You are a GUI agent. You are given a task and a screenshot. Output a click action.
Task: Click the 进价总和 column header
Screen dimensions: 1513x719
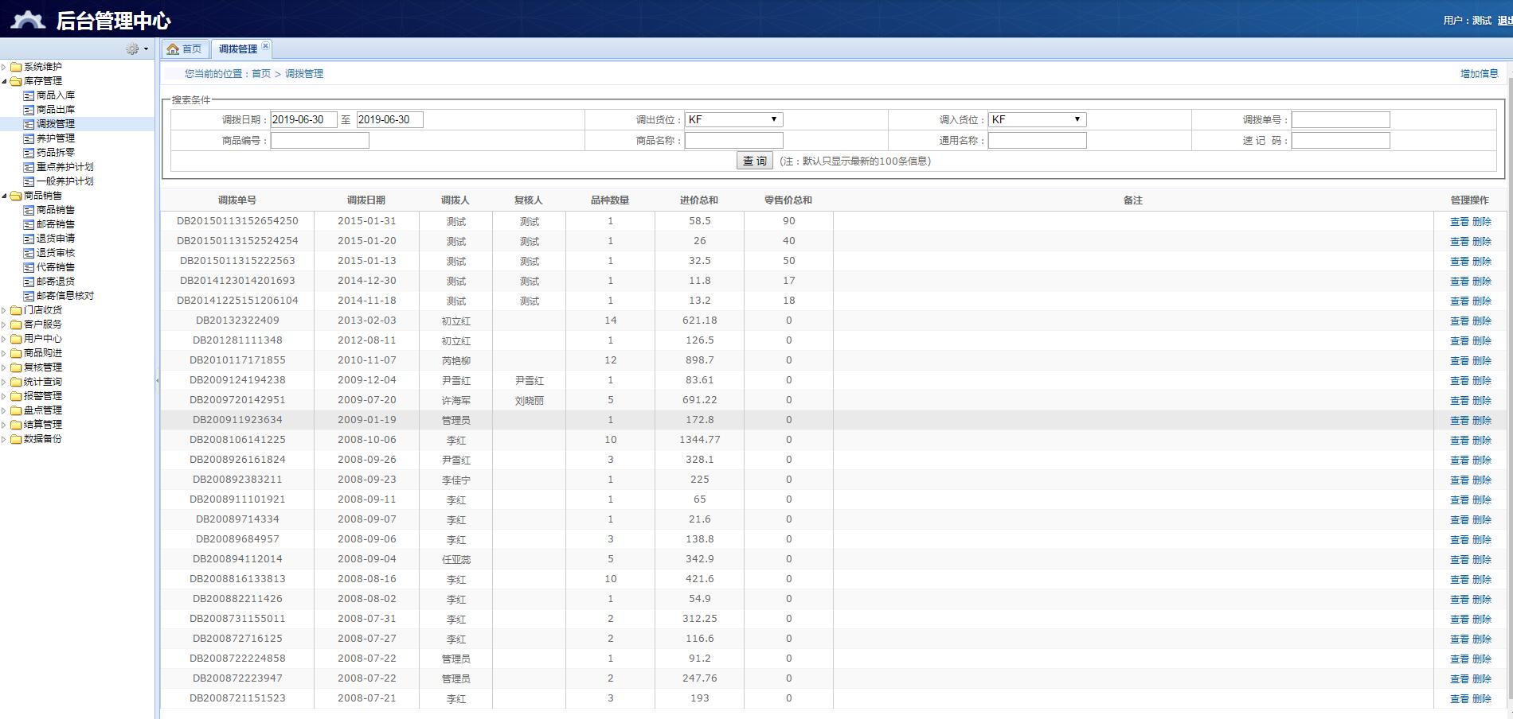click(699, 200)
